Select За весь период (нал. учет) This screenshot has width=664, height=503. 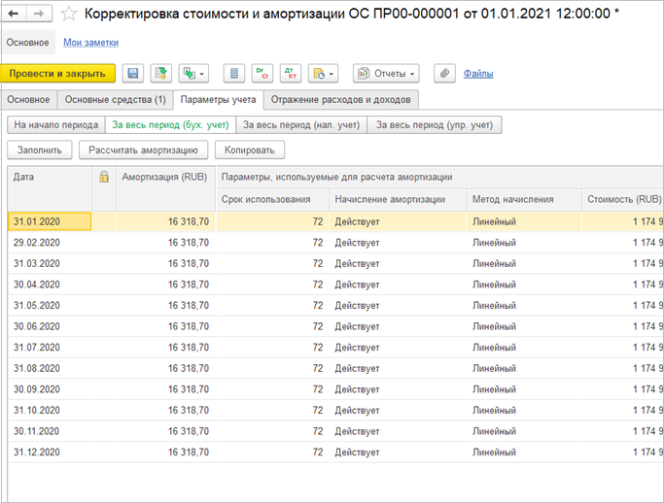[300, 124]
